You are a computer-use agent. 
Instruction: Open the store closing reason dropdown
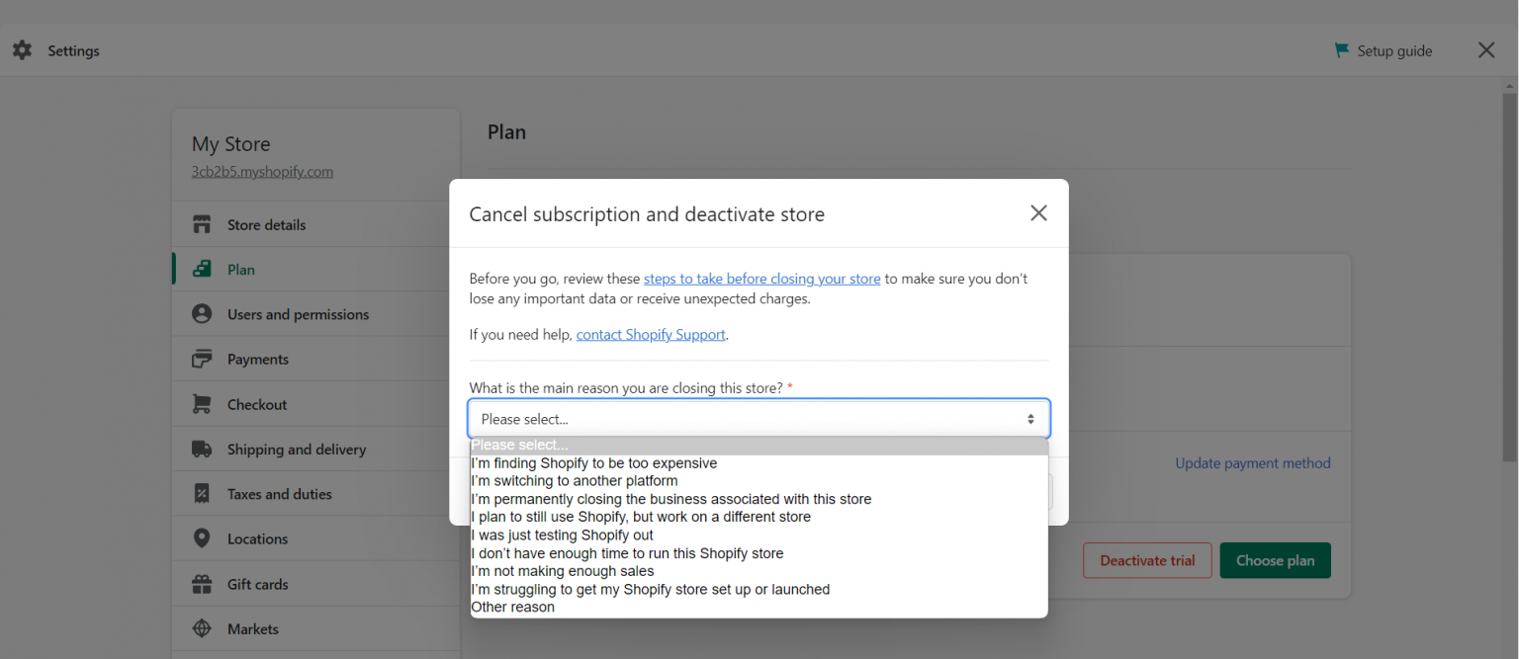pyautogui.click(x=759, y=418)
